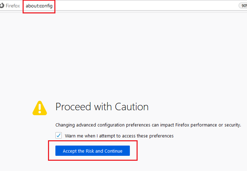Click the 90% zoom level badge

243,6
